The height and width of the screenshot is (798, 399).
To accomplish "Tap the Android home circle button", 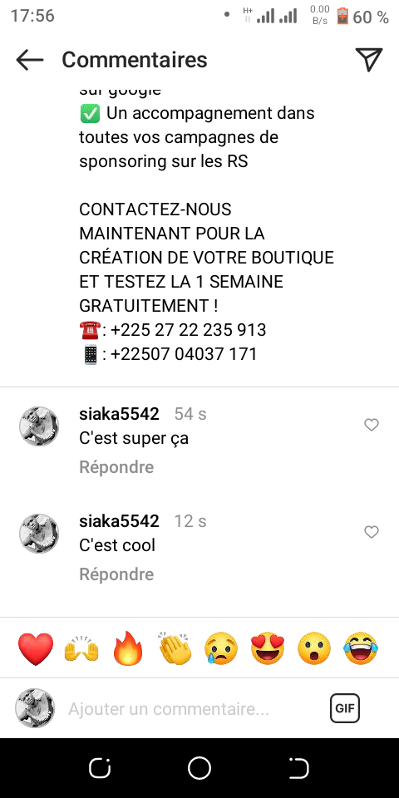I will 199,768.
